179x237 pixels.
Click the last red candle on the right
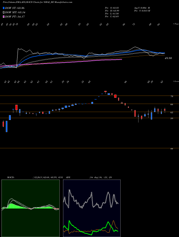coord(165,110)
